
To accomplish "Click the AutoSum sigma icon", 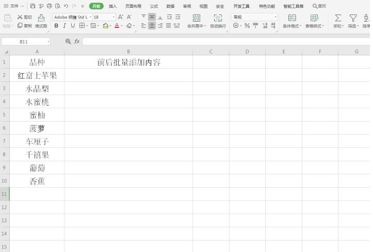I will point(338,18).
